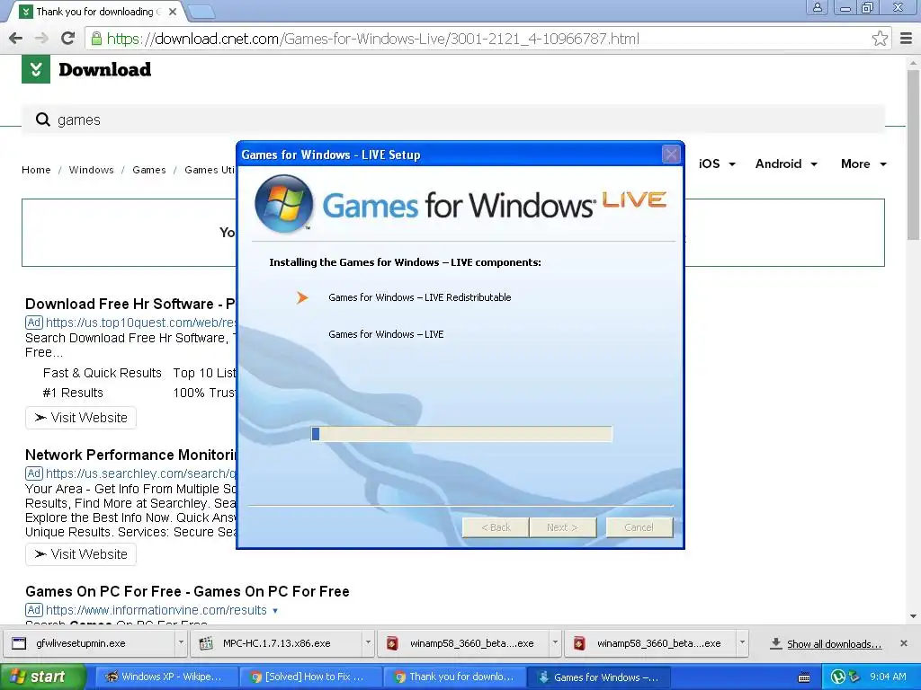Click the Chrome user profile icon
921x690 pixels.
pos(817,7)
